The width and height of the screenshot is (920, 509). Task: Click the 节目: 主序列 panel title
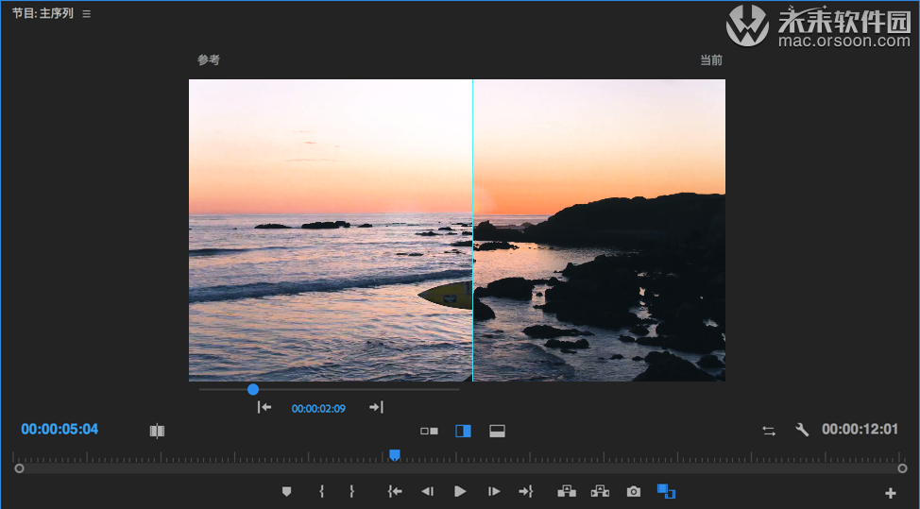coord(43,13)
